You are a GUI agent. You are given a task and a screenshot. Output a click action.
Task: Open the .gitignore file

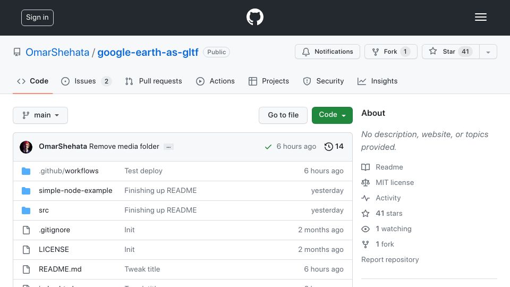[x=54, y=230]
